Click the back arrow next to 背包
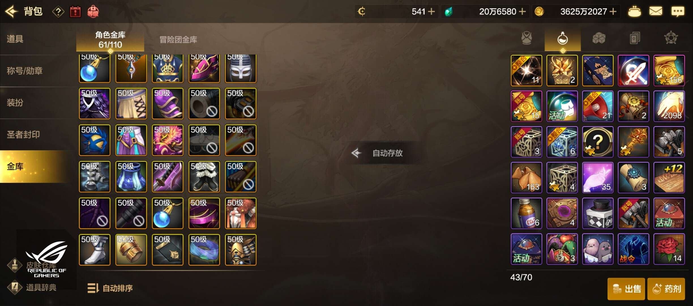693x306 pixels. click(x=11, y=12)
